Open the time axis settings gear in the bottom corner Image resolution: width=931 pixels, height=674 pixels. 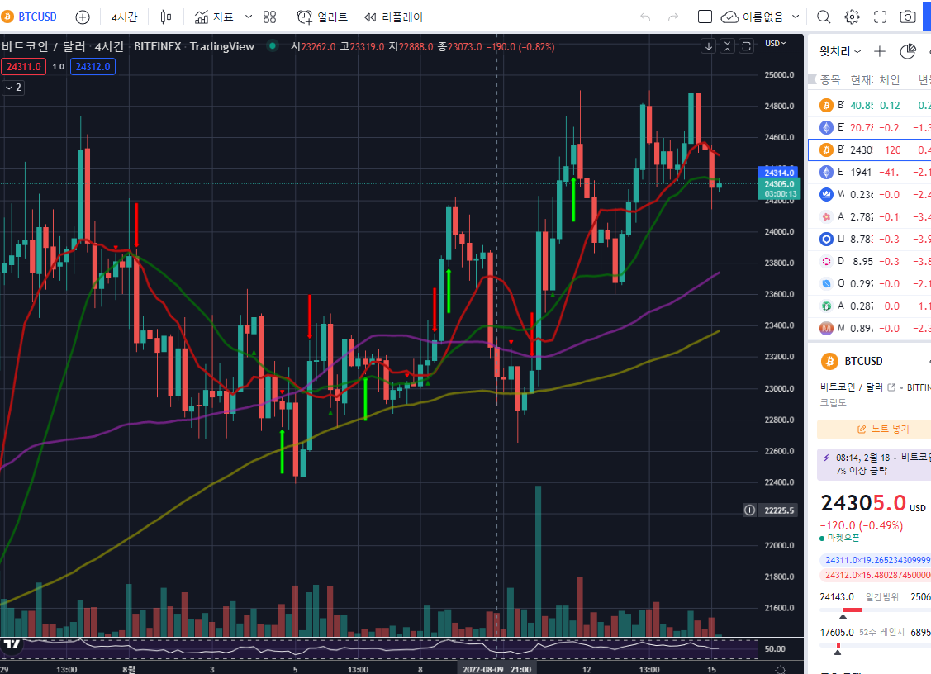(781, 669)
